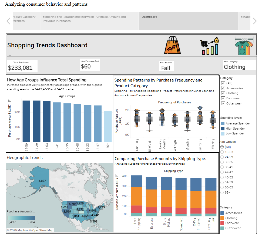This screenshot has height=237, width=262.
Task: Toggle the Footwear category checkbox
Action: pyautogui.click(x=223, y=99)
